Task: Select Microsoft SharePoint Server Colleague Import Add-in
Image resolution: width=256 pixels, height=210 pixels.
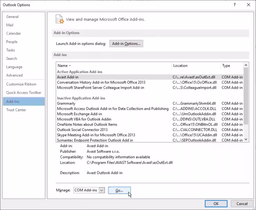Action: coord(150,88)
